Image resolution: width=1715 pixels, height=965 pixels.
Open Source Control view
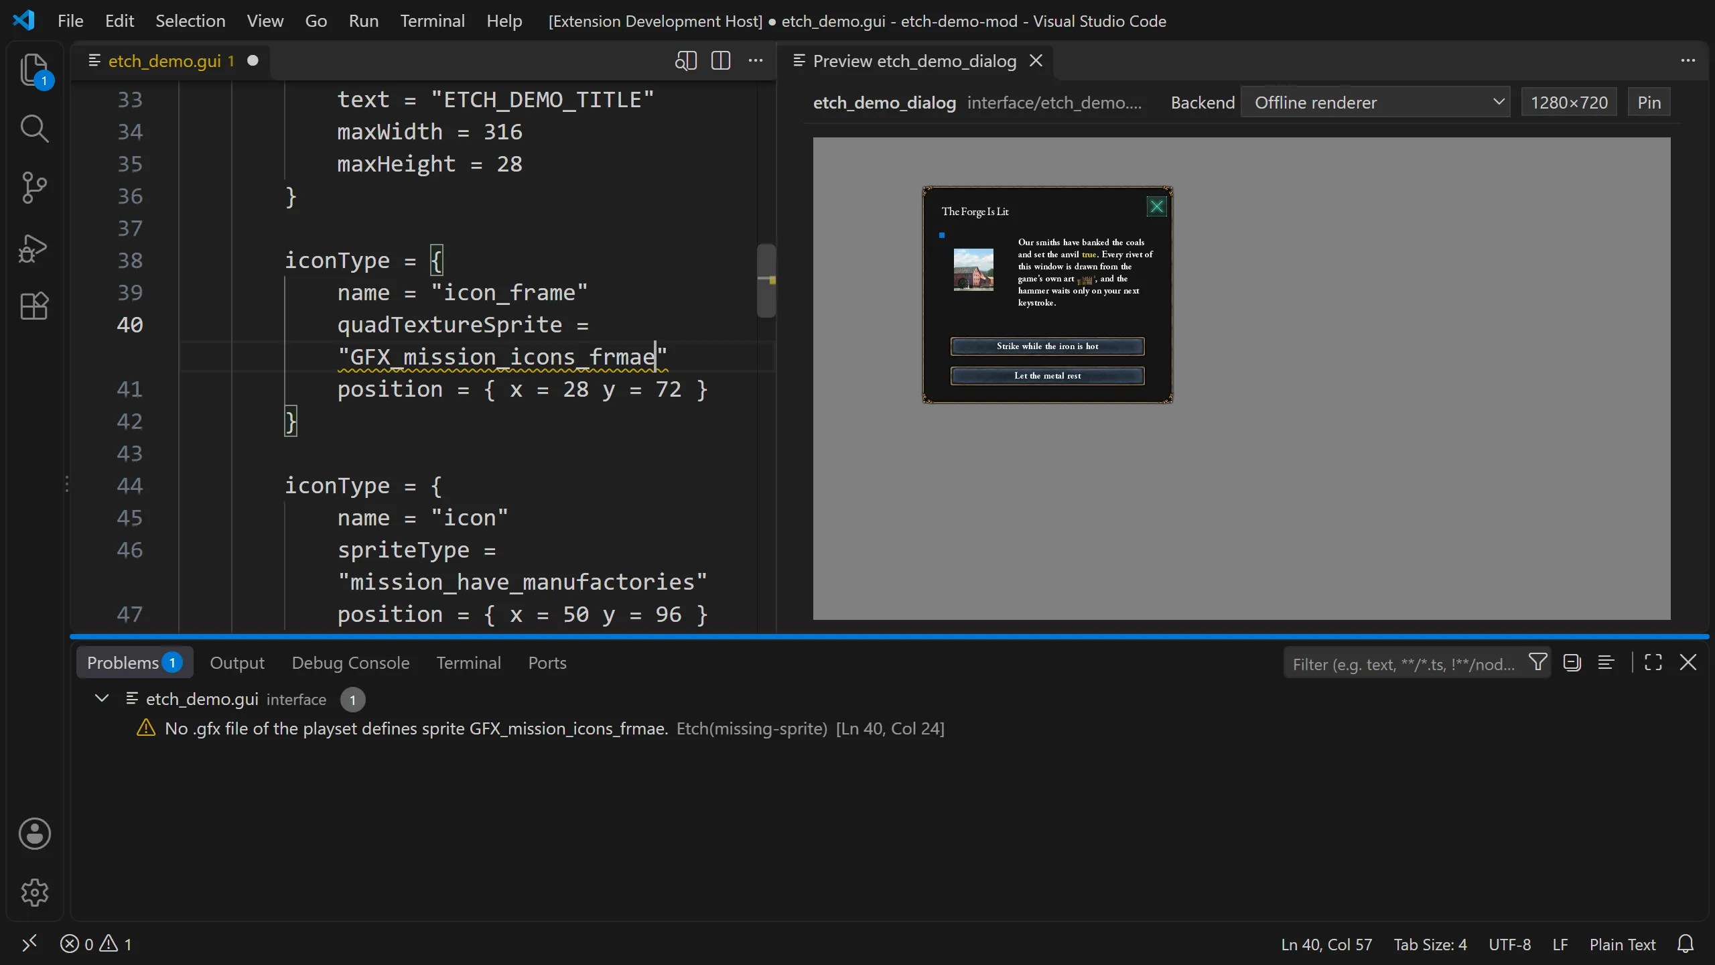pyautogui.click(x=34, y=188)
